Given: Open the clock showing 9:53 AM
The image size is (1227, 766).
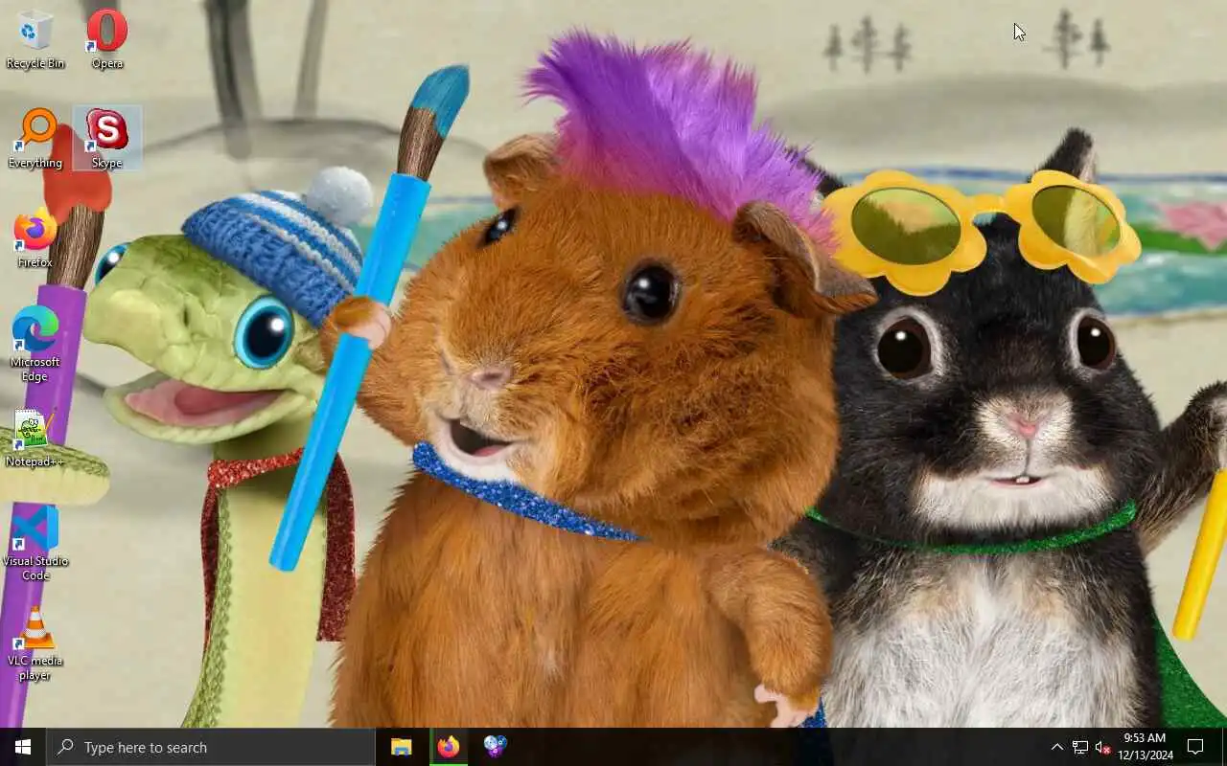Looking at the screenshot, I should tap(1145, 747).
